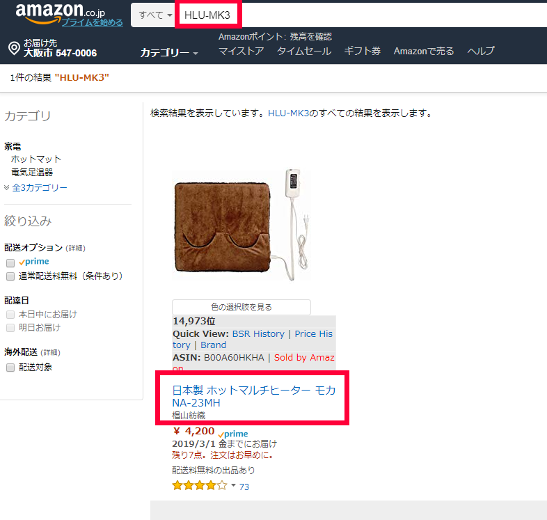Open the 日本製 ホットマルチヒーター product link
Image resolution: width=547 pixels, height=520 pixels.
[x=253, y=396]
